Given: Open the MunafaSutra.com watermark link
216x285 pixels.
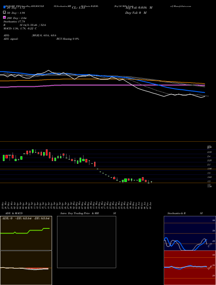Looking at the screenshot, I should 181,6.
